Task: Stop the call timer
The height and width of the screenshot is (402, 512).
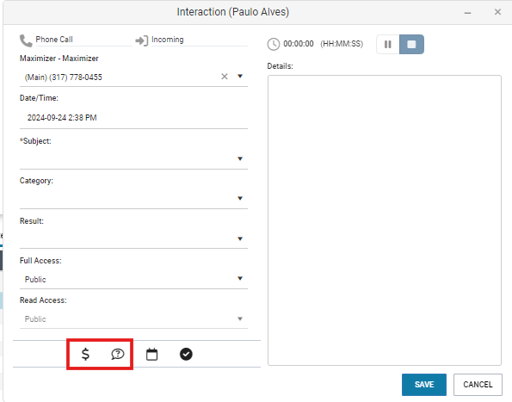Action: pyautogui.click(x=412, y=44)
